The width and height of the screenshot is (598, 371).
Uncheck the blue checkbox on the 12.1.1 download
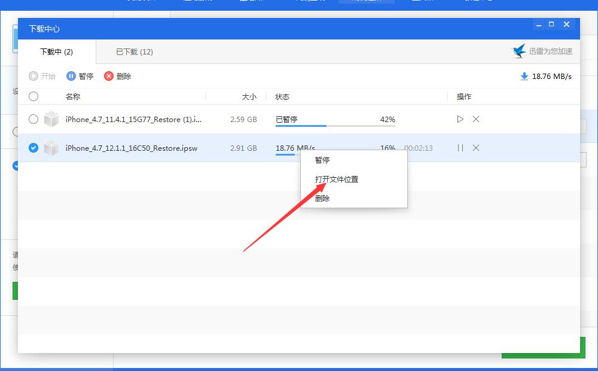point(33,148)
